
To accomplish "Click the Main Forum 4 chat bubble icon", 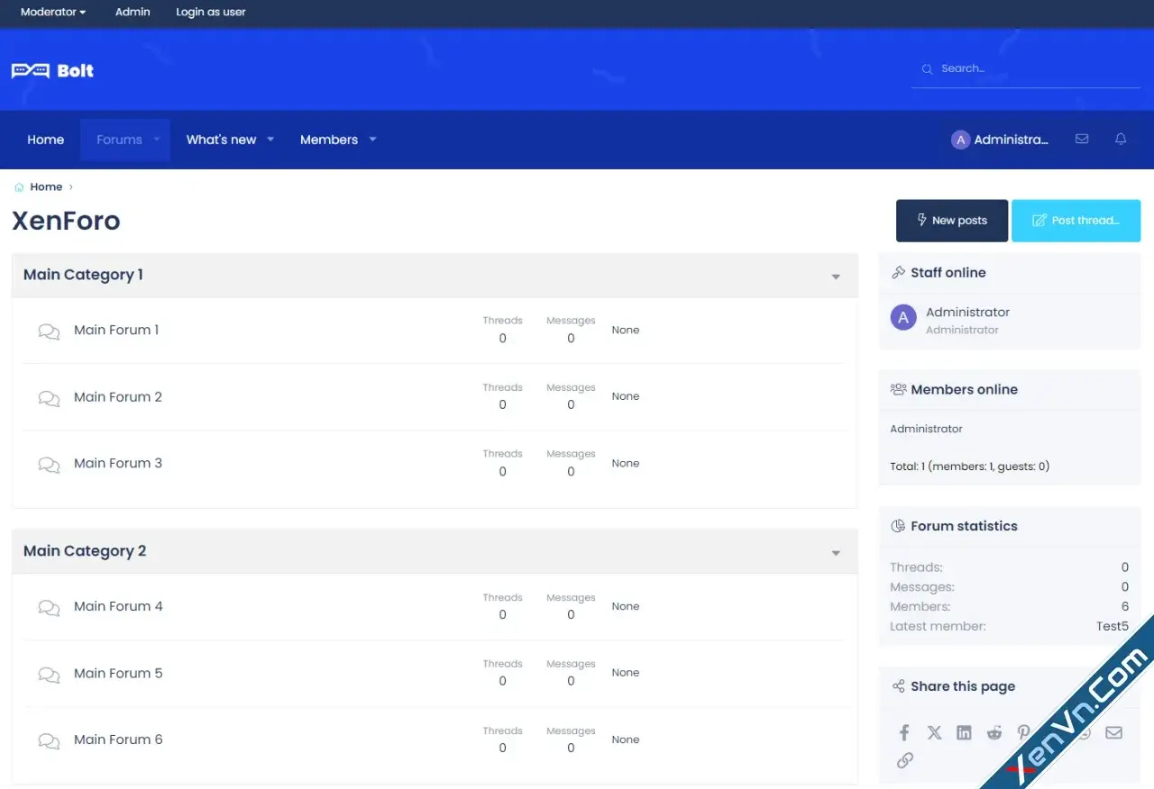I will click(x=49, y=608).
